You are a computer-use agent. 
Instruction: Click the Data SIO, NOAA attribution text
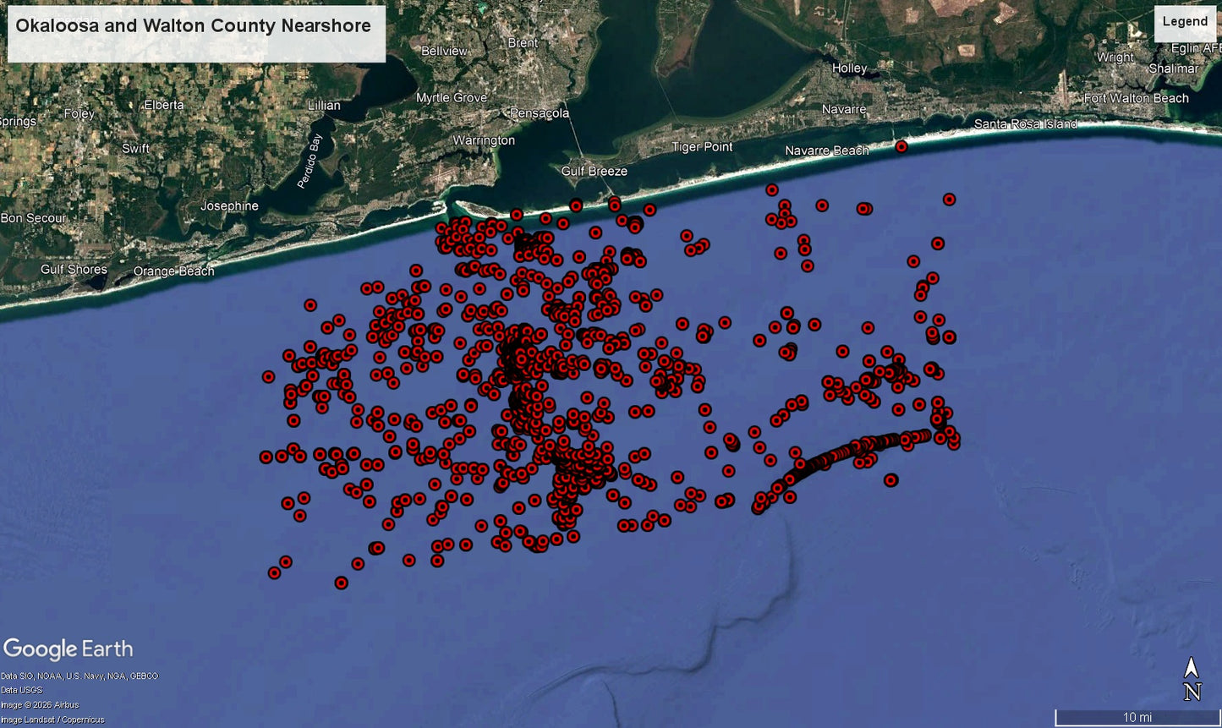[x=79, y=676]
